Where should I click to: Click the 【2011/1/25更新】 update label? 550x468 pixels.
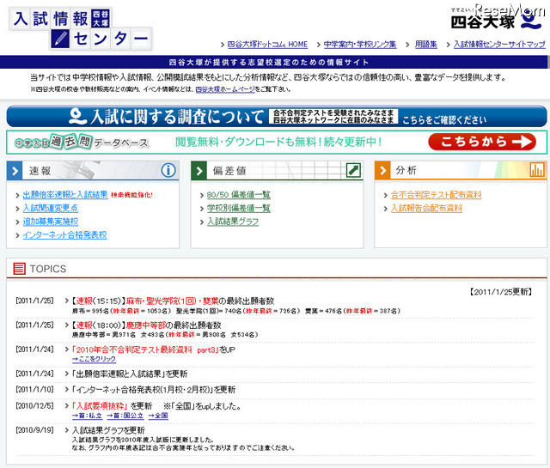coord(501,292)
